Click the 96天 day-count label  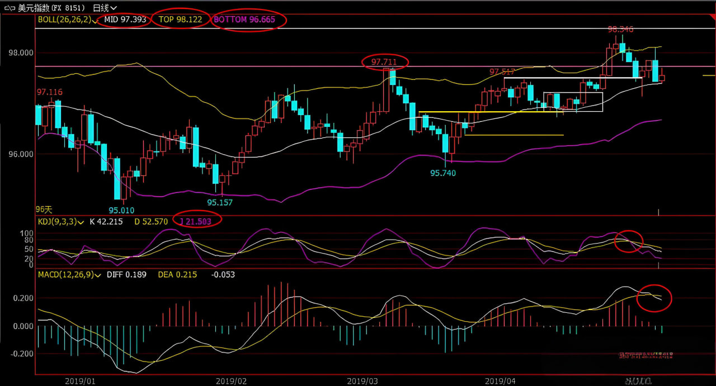click(x=44, y=209)
